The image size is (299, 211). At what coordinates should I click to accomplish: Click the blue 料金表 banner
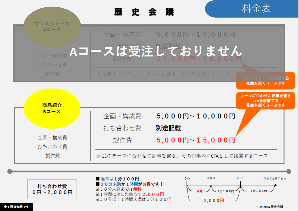[x=256, y=9]
